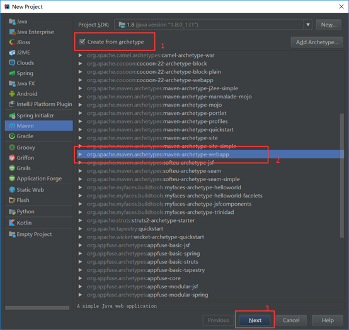
Task: Open the Project SDK dropdown arrow
Action: (x=308, y=25)
